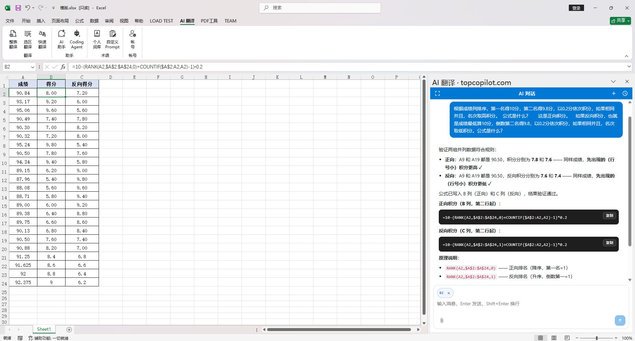Copy the 正向积分 formula with 复制

coord(610,216)
